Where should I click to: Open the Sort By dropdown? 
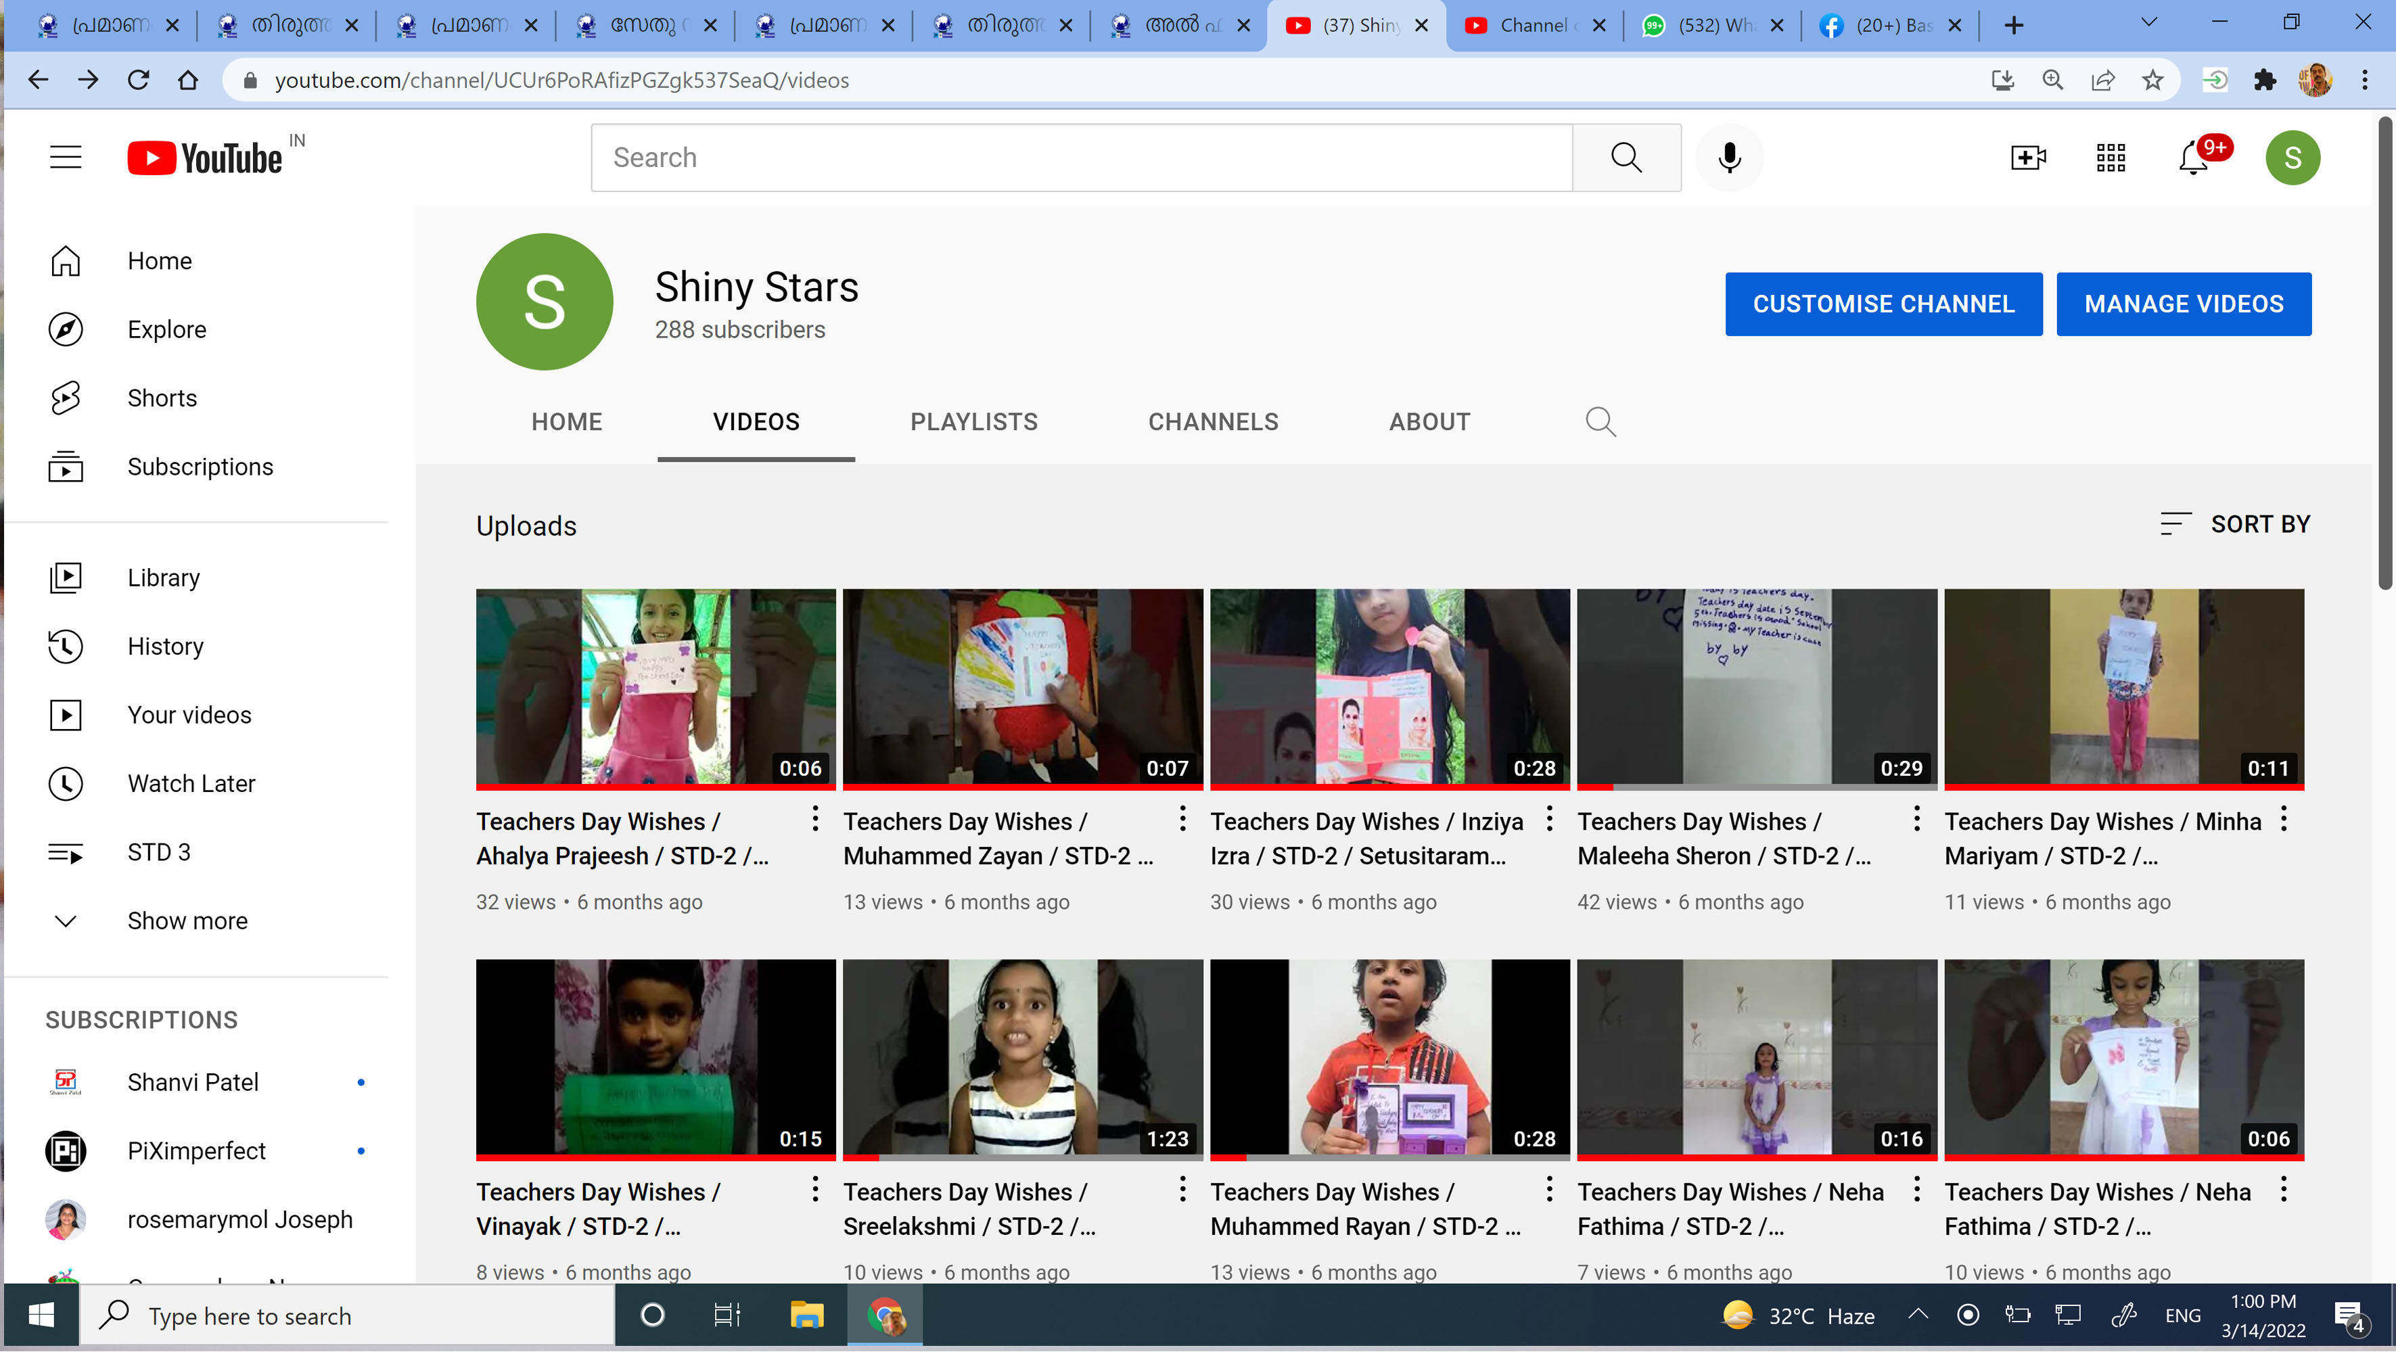coord(2235,525)
